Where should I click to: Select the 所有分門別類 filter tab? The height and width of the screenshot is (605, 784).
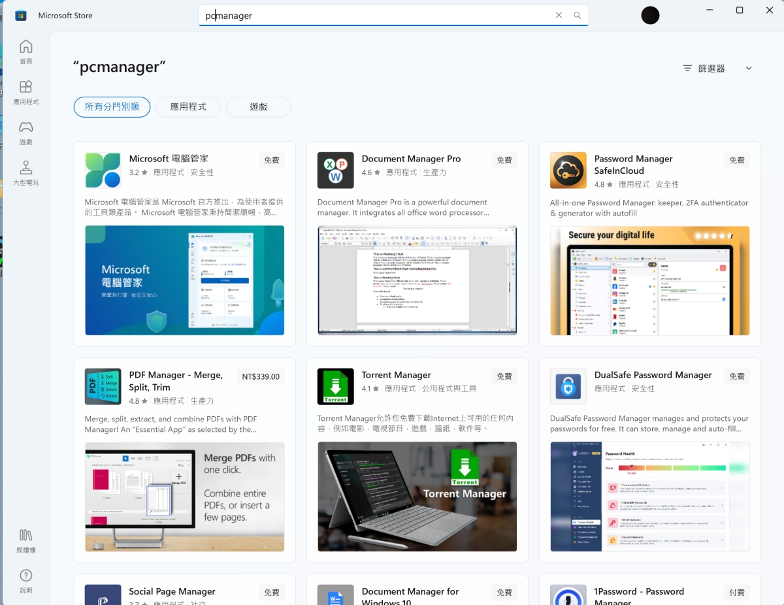click(x=112, y=106)
